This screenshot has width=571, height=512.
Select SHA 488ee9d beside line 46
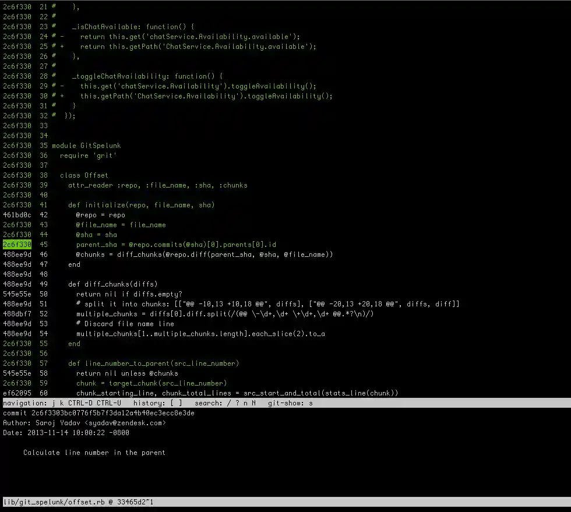pos(16,254)
